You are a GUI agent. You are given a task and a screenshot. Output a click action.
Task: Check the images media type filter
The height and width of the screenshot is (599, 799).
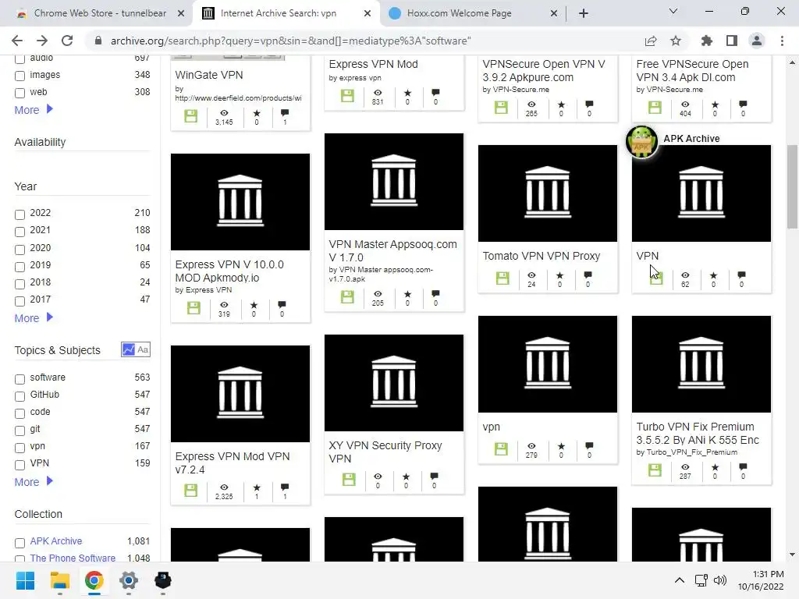tap(20, 76)
